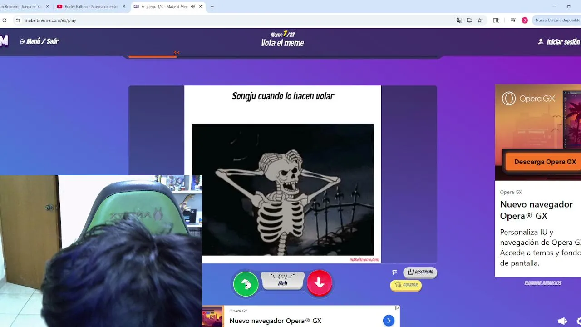This screenshot has height=327, width=581.
Task: Click the "Meme 7/27" counter text
Action: coord(282,34)
